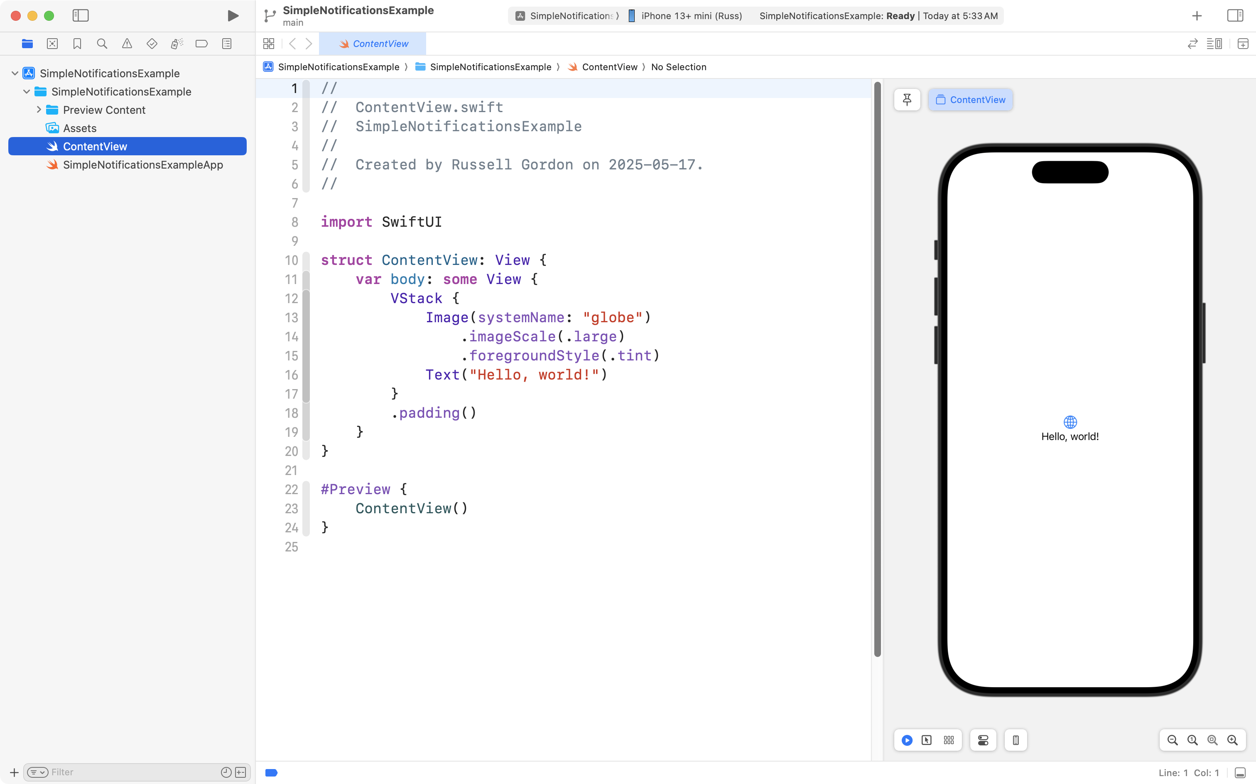
Task: Toggle the left navigator sidebar
Action: coord(81,15)
